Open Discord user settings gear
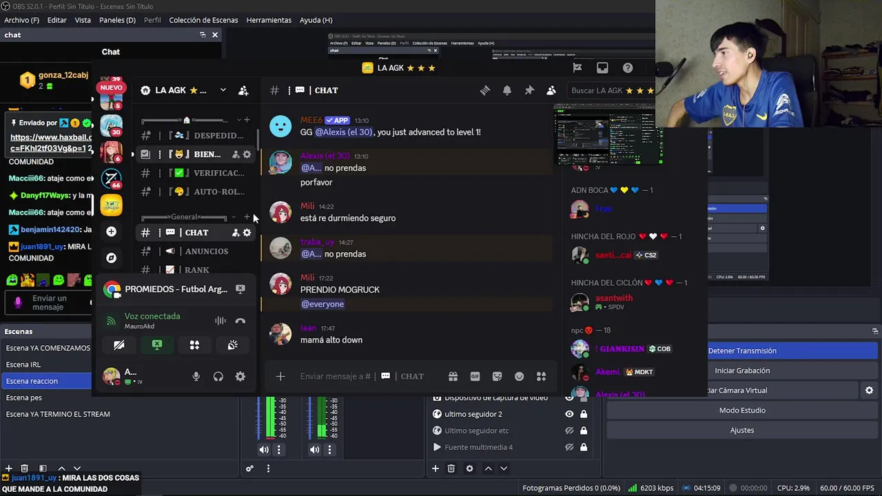The width and height of the screenshot is (882, 496). [x=240, y=376]
